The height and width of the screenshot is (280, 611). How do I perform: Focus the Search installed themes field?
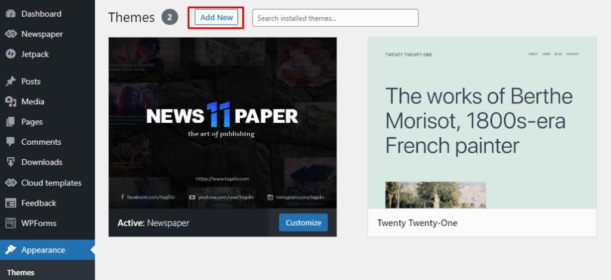[x=335, y=18]
